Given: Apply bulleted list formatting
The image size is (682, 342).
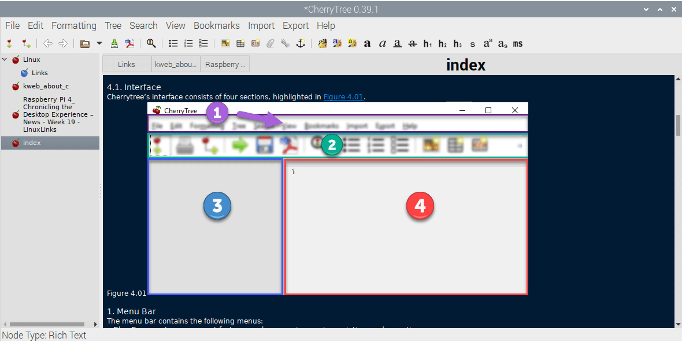Looking at the screenshot, I should pos(173,43).
